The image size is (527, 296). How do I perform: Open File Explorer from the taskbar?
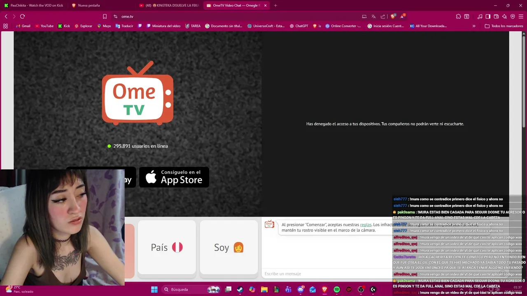point(264,289)
